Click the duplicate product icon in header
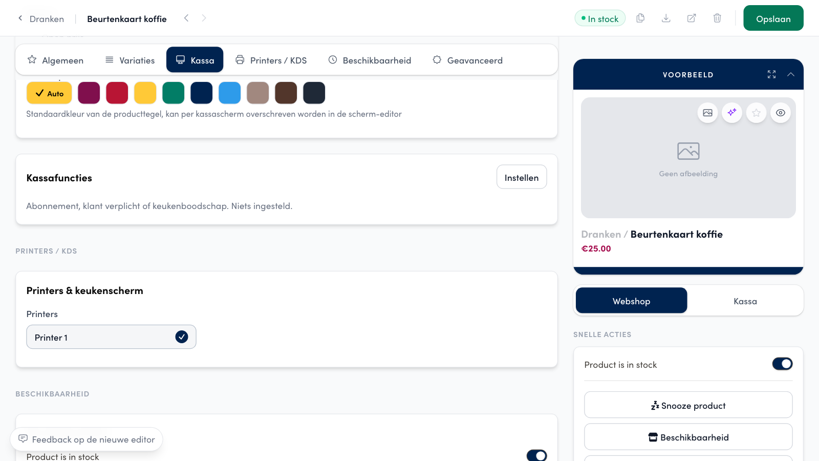 point(640,18)
